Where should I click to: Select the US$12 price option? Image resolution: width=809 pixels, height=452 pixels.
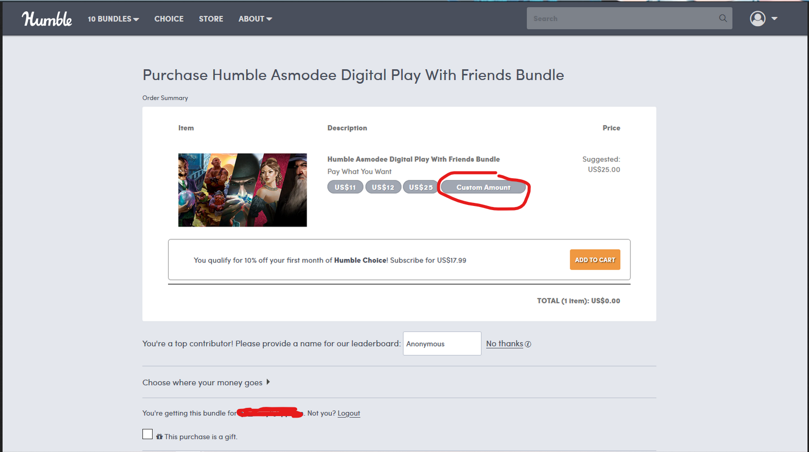pos(383,187)
